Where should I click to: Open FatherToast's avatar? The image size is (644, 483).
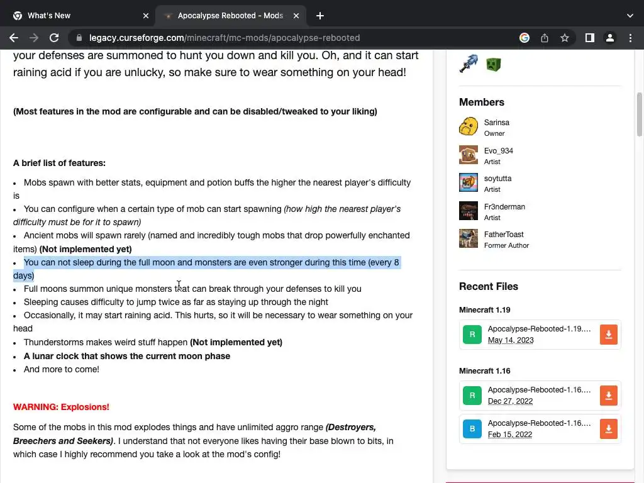(469, 238)
